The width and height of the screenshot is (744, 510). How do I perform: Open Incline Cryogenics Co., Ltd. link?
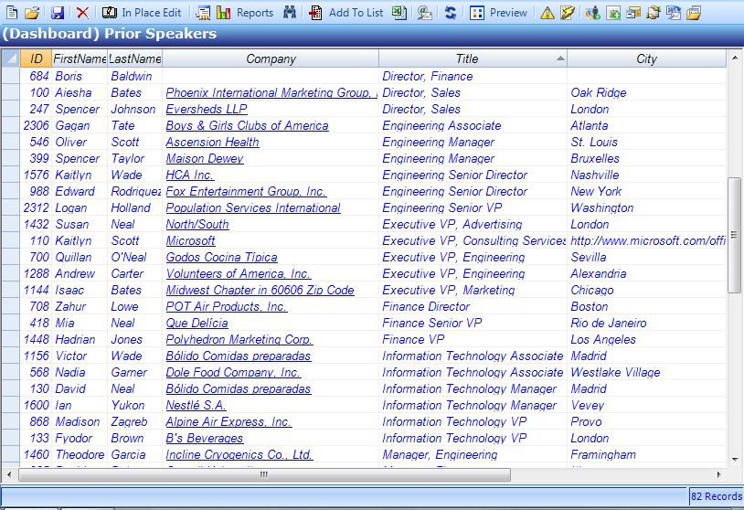pyautogui.click(x=239, y=454)
